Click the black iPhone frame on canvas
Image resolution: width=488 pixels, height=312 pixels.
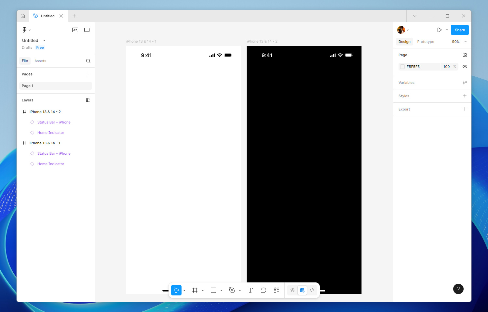[304, 170]
